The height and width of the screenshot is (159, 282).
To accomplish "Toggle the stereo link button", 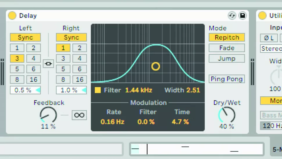I will (x=48, y=64).
